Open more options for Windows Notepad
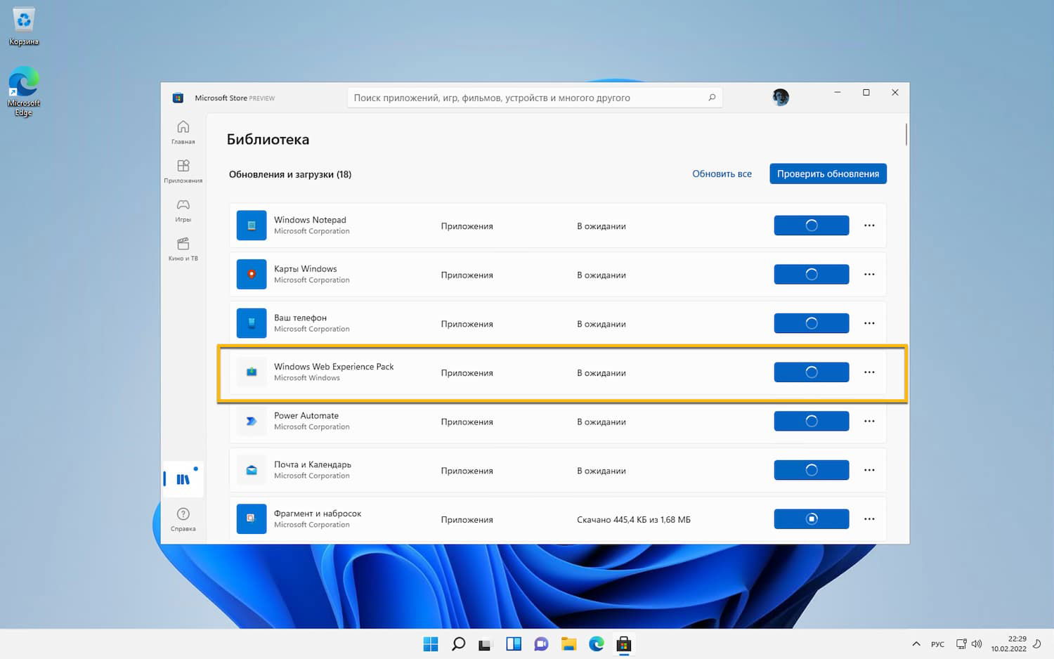The width and height of the screenshot is (1054, 659). point(869,226)
